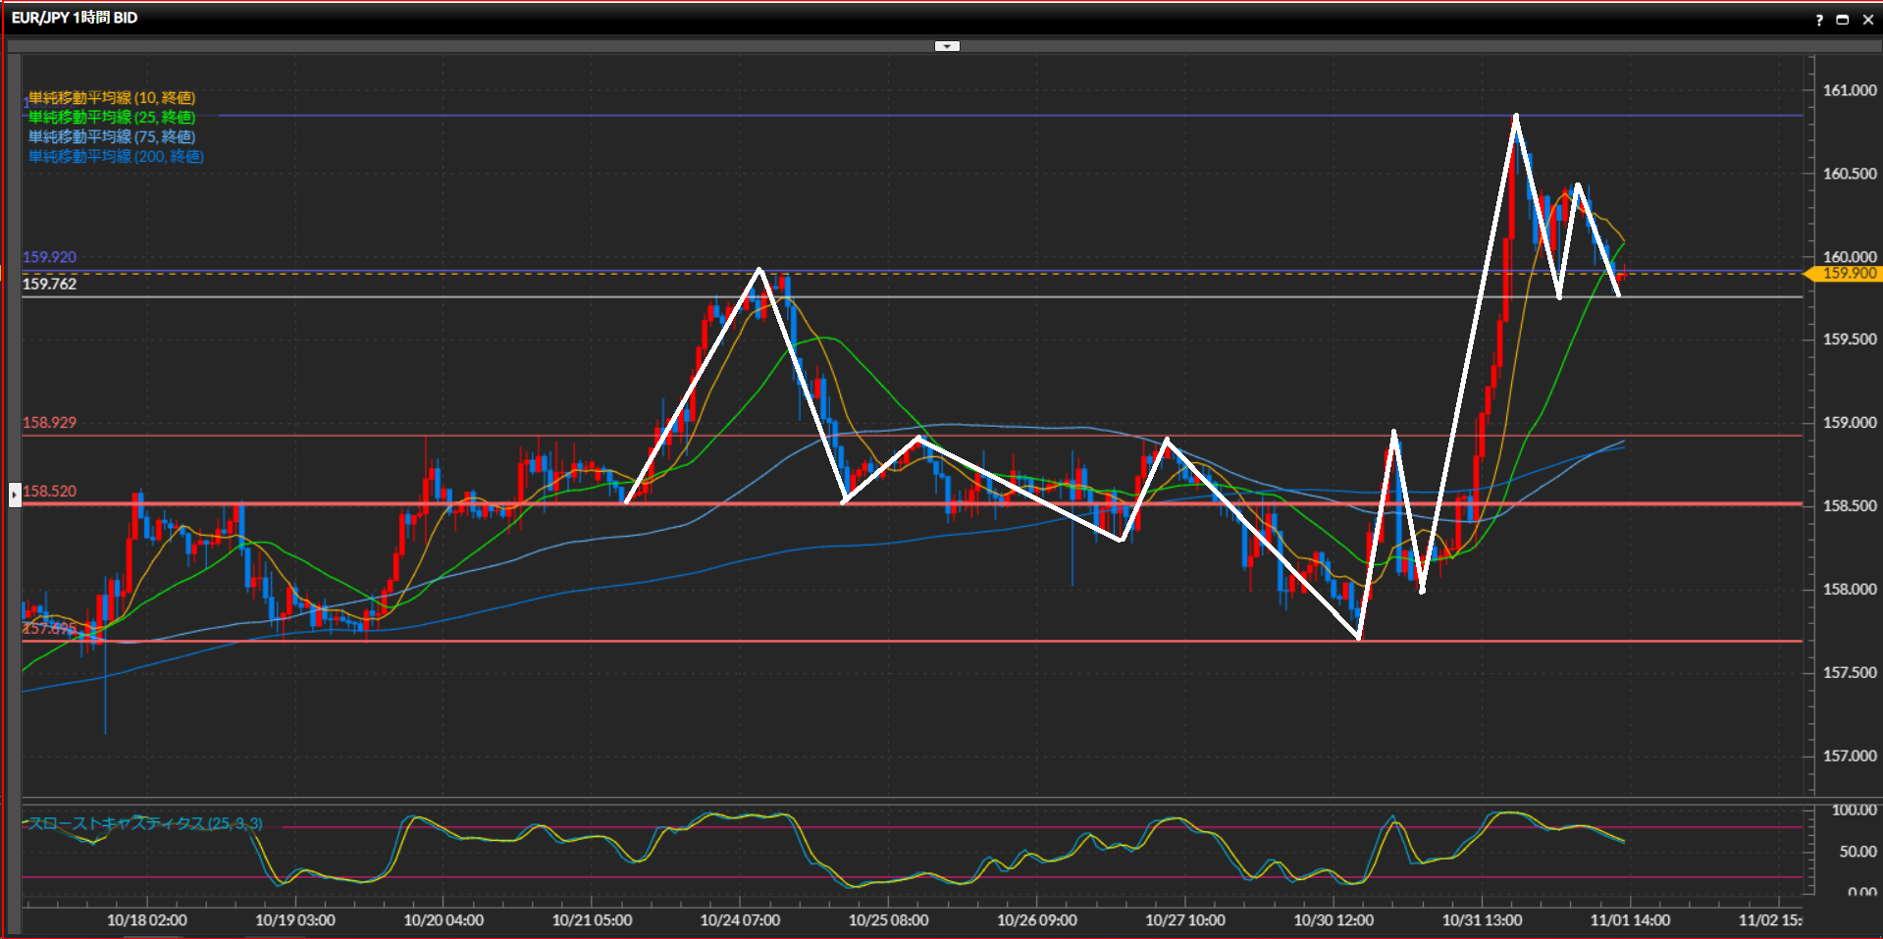
Task: Click the orange 159.900 current price tag
Action: pyautogui.click(x=1848, y=274)
